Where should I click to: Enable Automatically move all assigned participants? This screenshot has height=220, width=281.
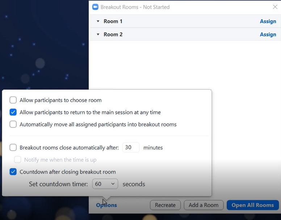tap(13, 124)
